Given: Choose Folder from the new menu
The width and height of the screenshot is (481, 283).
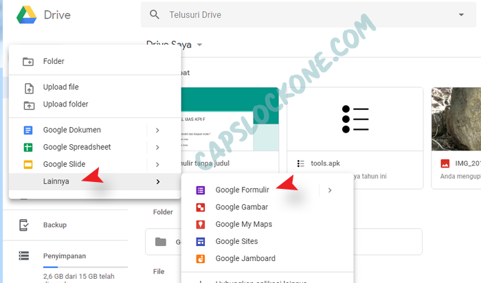Looking at the screenshot, I should [95, 61].
